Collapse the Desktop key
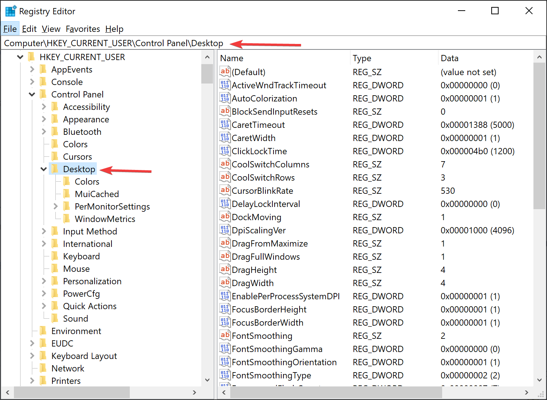 (44, 169)
